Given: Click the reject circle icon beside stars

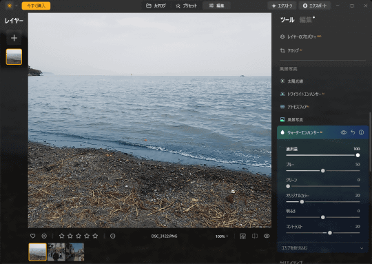Looking at the screenshot, I should click(113, 236).
